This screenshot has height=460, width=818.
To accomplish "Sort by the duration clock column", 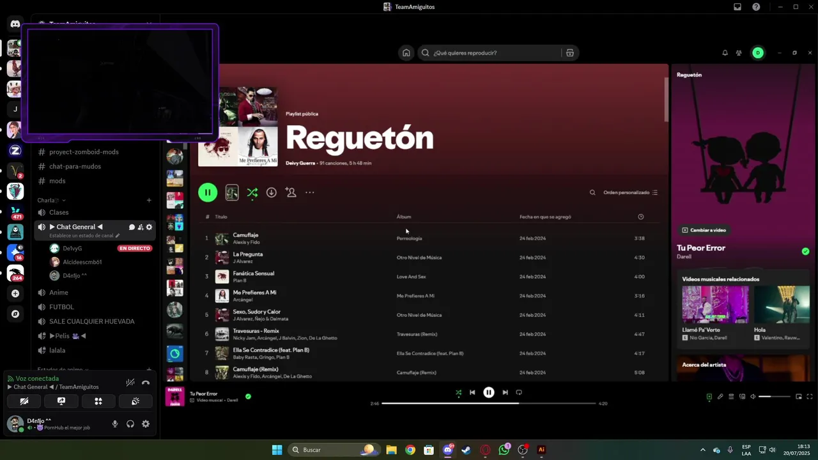I will pyautogui.click(x=641, y=217).
